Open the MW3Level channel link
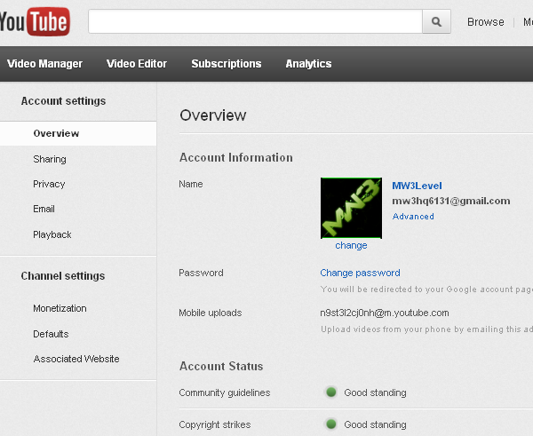 (417, 186)
